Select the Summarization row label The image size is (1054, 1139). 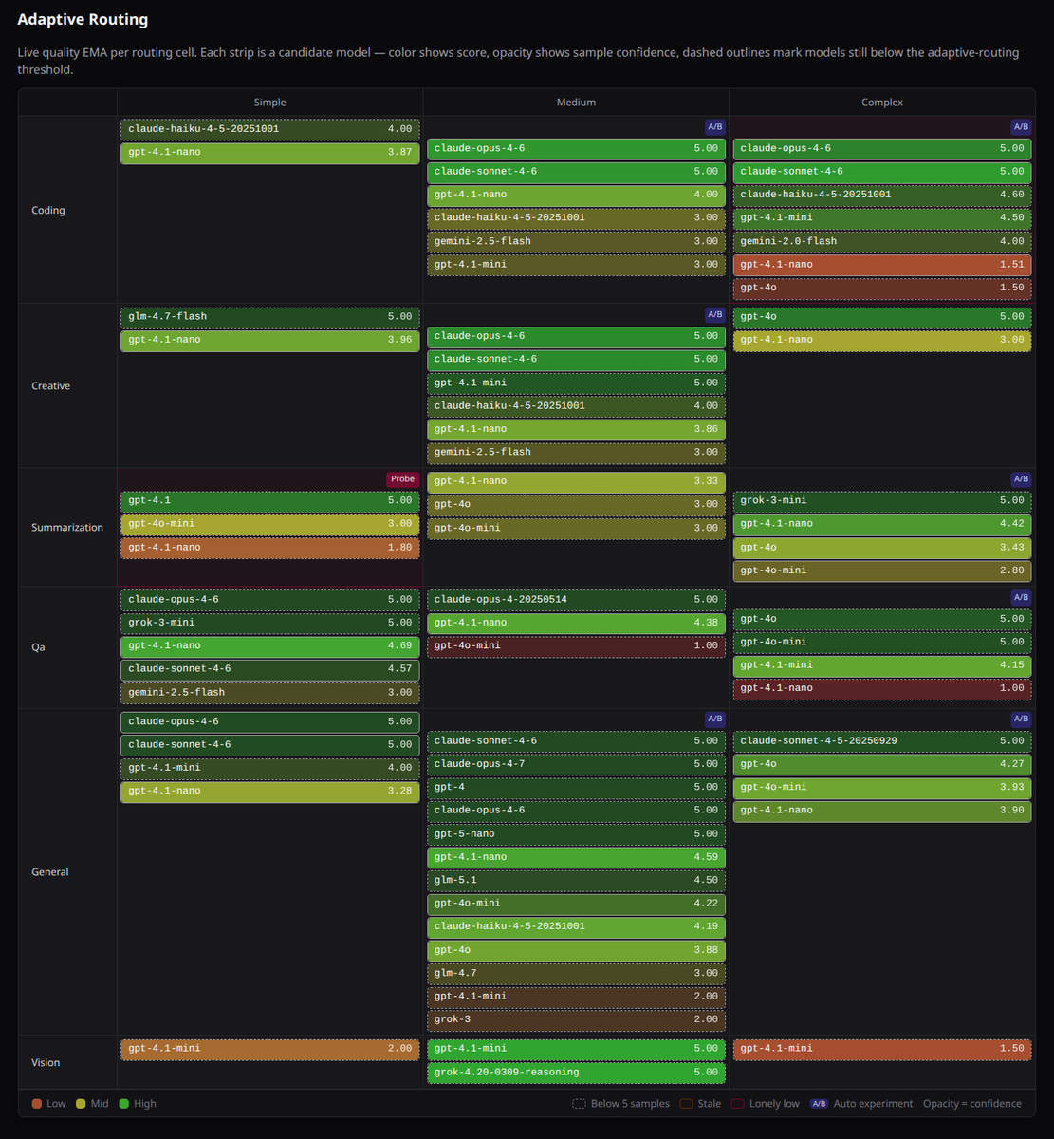67,528
